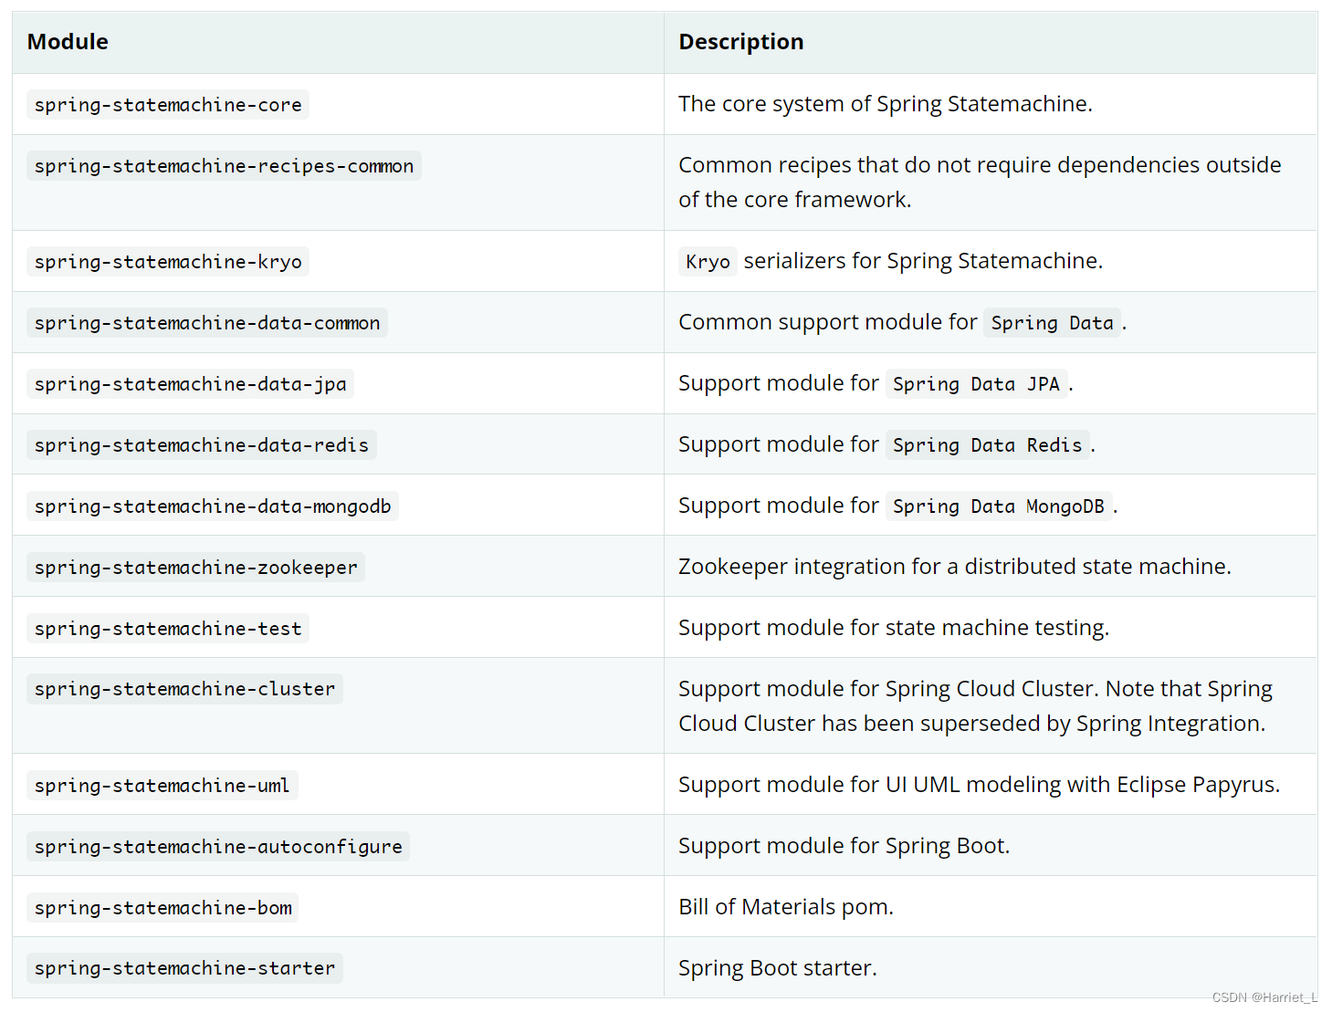Click the Kryo inline code tag
The height and width of the screenshot is (1012, 1332).
pyautogui.click(x=708, y=262)
